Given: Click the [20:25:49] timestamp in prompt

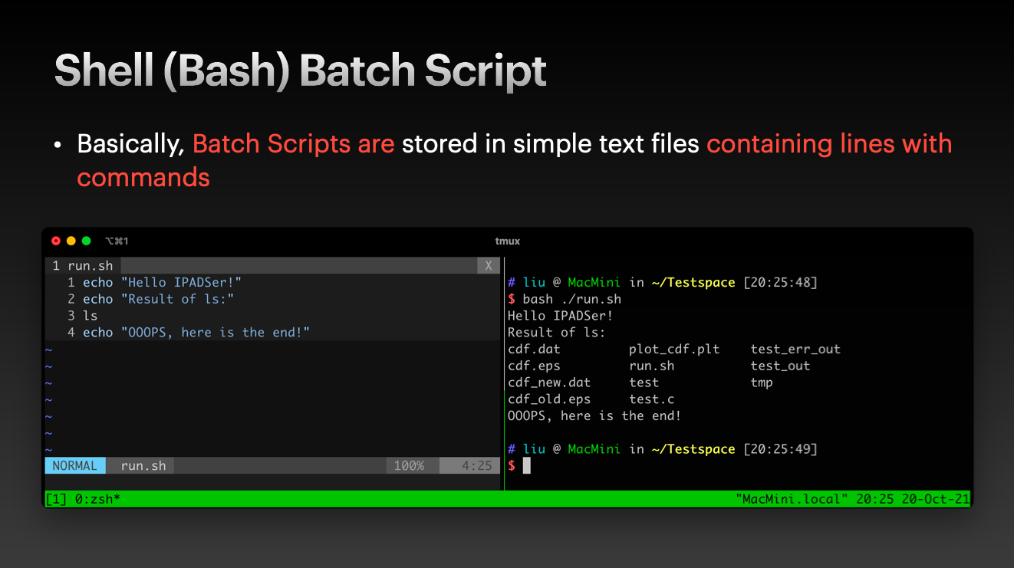Looking at the screenshot, I should [x=780, y=449].
